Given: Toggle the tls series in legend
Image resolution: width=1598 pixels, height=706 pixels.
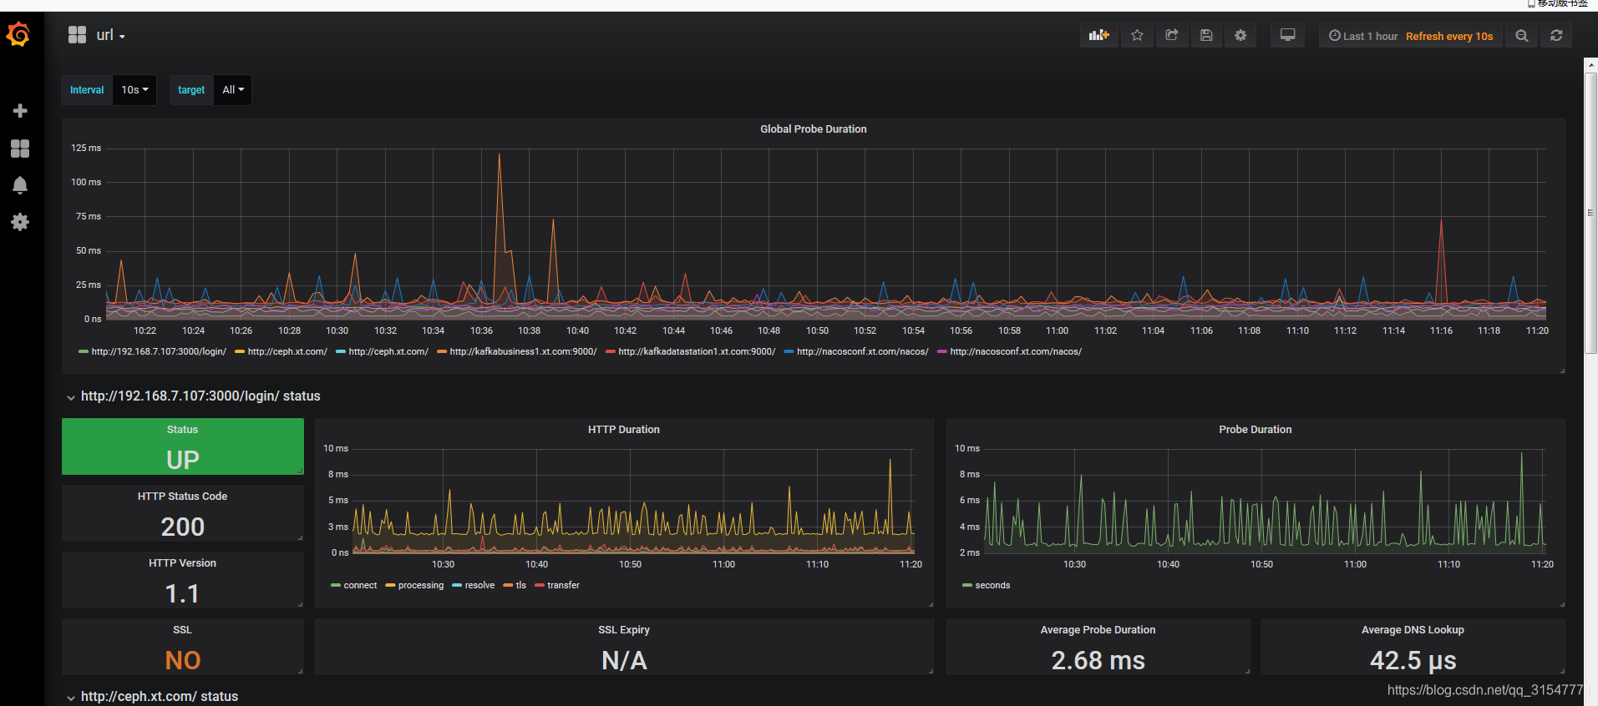Looking at the screenshot, I should point(520,585).
